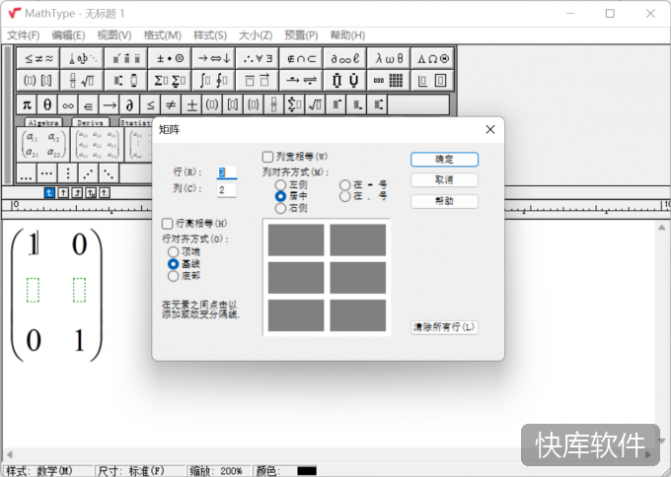Open the arrow symbols palette (→⇔↓)

click(x=213, y=58)
